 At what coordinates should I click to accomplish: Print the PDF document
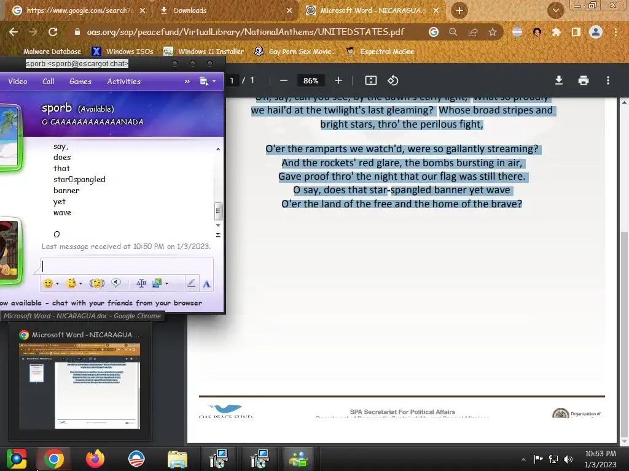(x=584, y=80)
